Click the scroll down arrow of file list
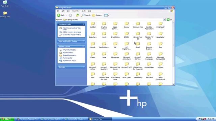This screenshot has height=121, width=216. tap(173, 84)
